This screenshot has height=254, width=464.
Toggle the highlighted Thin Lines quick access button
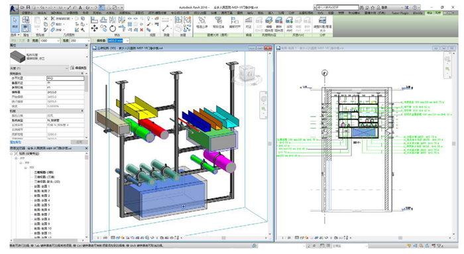pos(101,7)
